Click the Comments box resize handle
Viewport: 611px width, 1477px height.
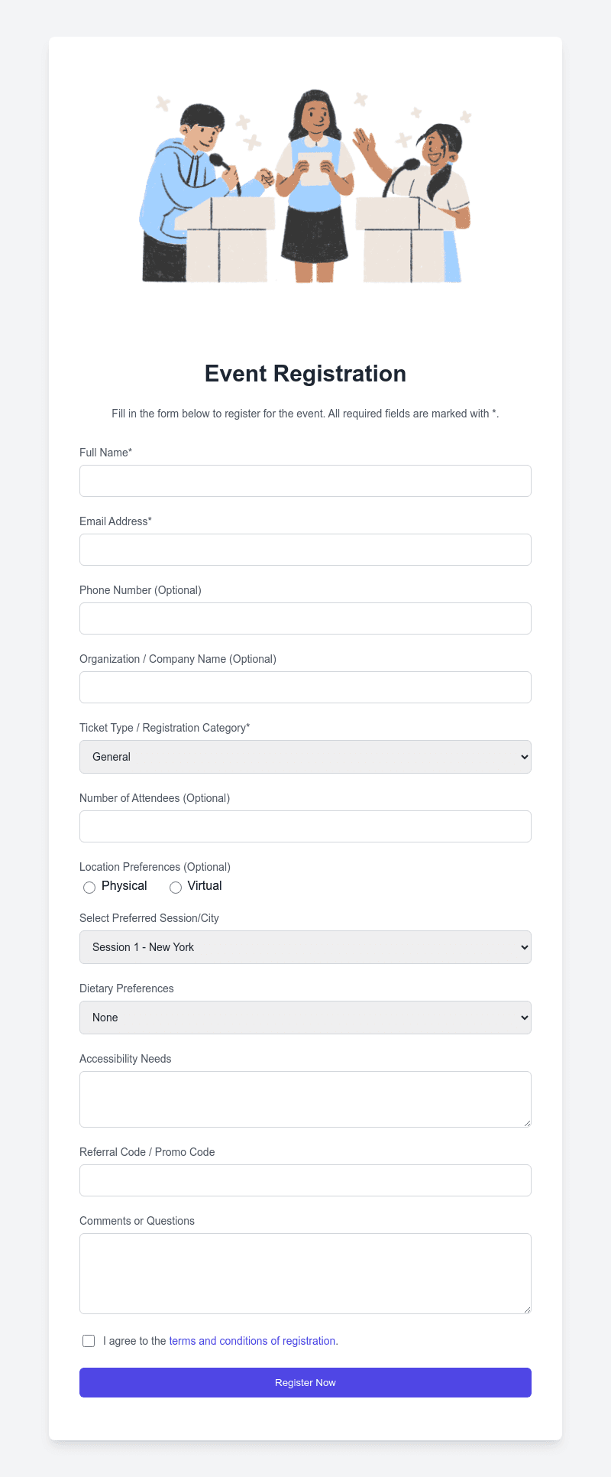(528, 1310)
